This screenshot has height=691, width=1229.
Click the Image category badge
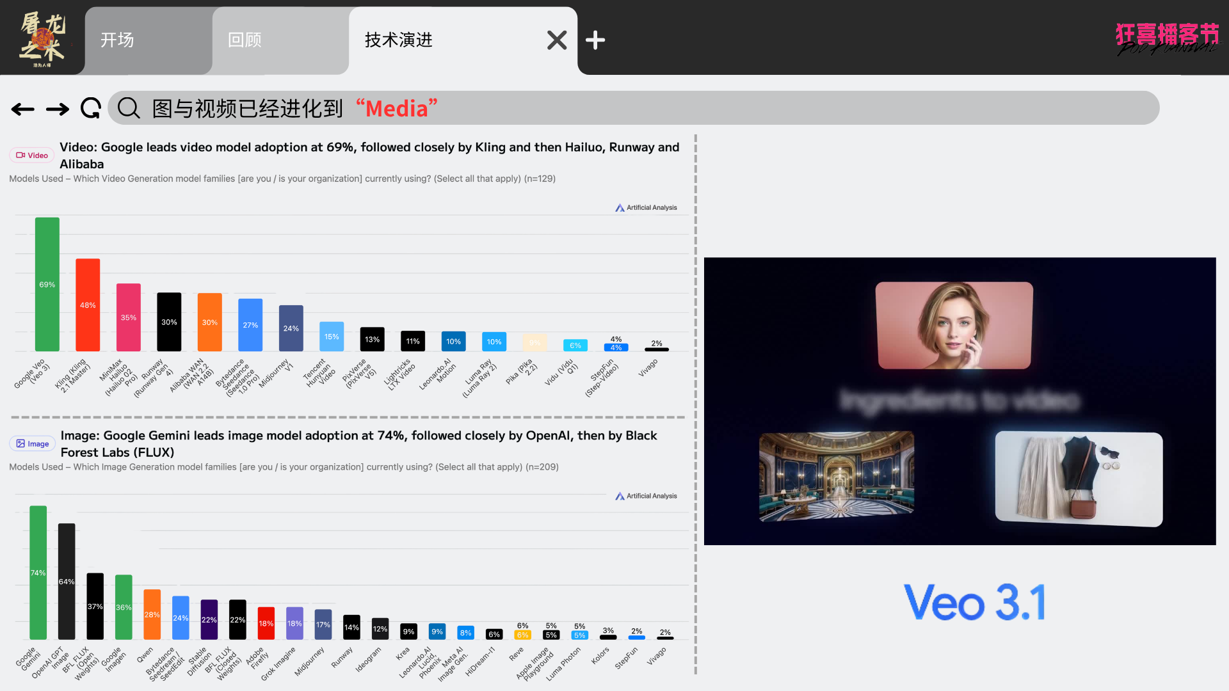click(x=33, y=444)
